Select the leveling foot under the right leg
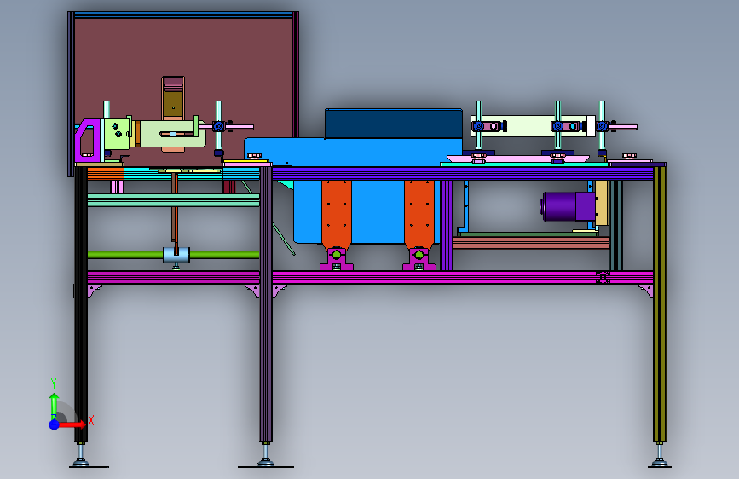 pos(660,457)
